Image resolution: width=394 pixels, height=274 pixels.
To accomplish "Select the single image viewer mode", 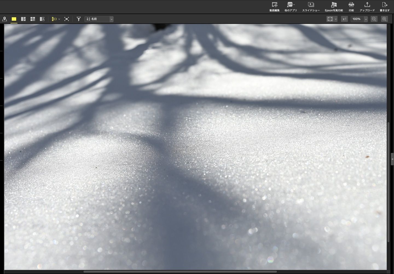I will click(x=14, y=19).
